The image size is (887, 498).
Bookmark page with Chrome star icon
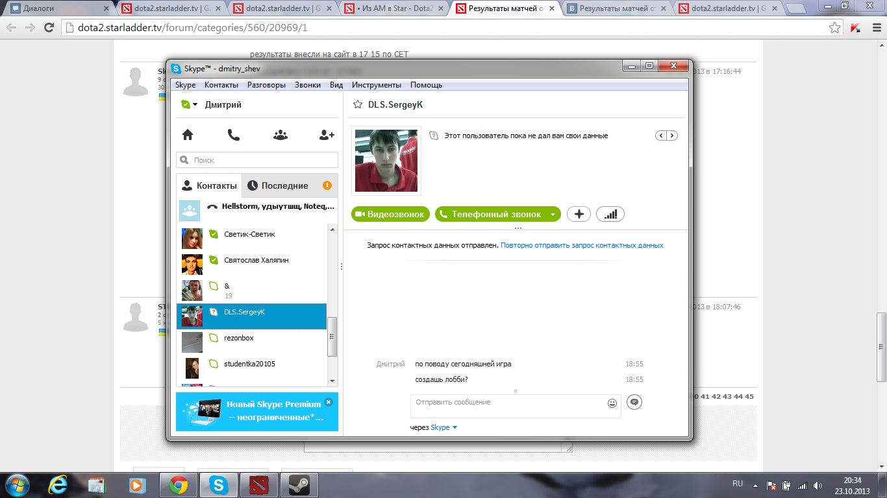(835, 28)
